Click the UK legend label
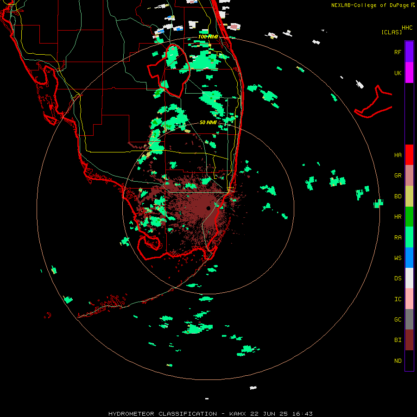417x417 pixels. coord(398,73)
